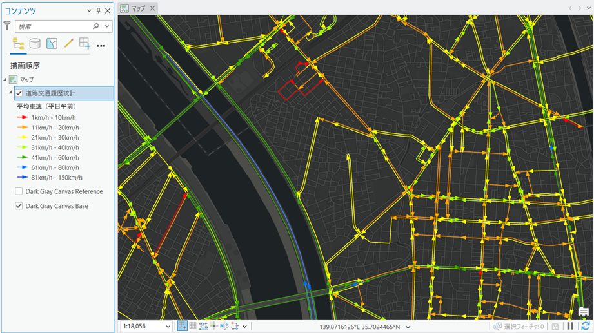The width and height of the screenshot is (594, 333).
Task: Click the 検索 search box in Contents
Action: coord(54,26)
